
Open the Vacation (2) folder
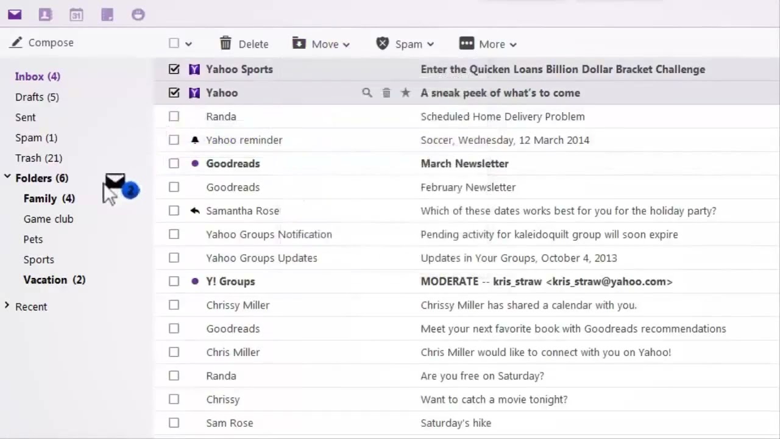[x=55, y=280]
